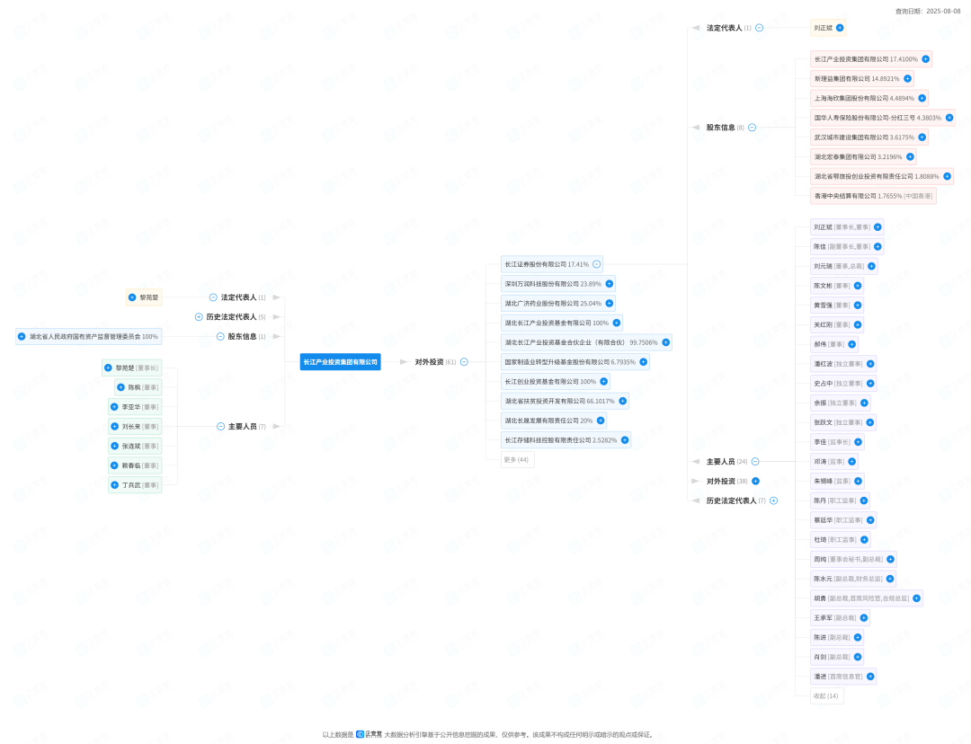Expand plus icon beside 潘红波 [独立董事]

pos(870,364)
